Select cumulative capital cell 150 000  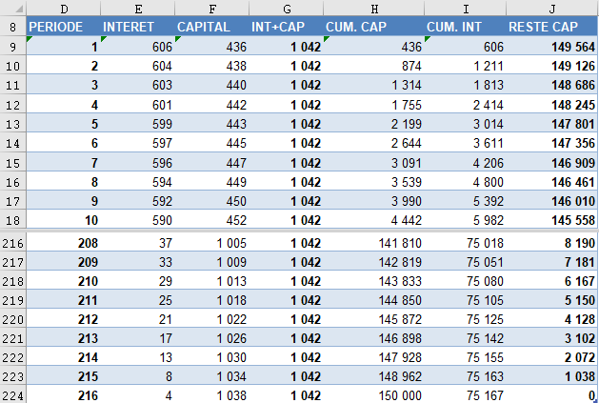(x=373, y=394)
